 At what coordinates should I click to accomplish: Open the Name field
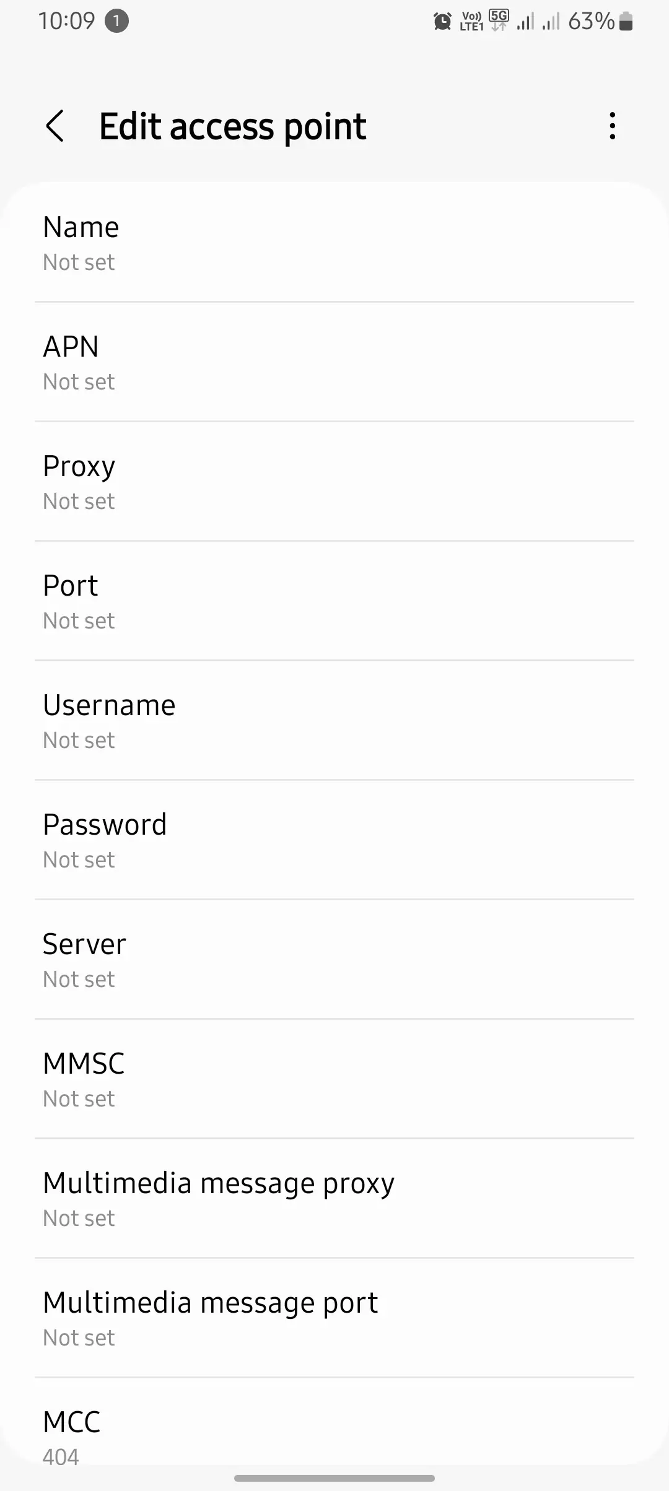334,243
